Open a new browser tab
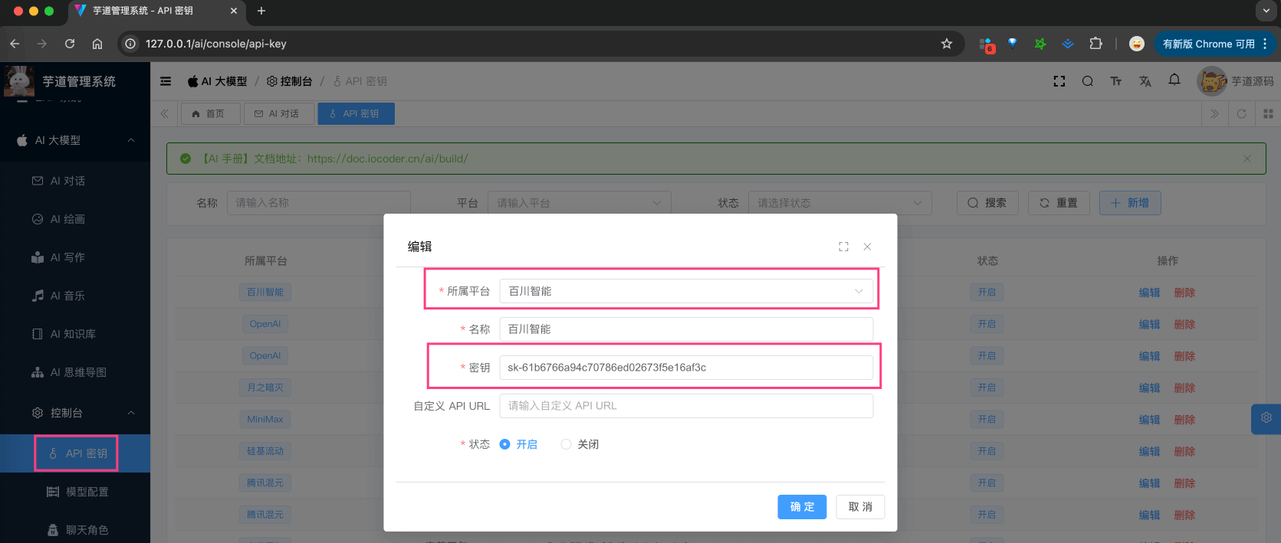Screen dimensions: 1281x543 (261, 11)
